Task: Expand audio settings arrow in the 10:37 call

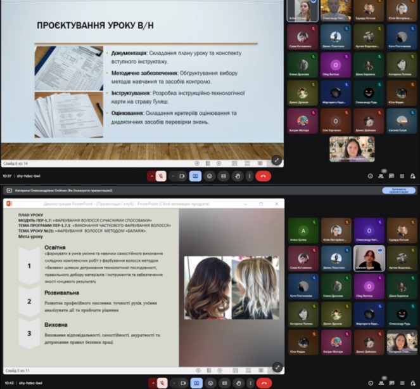Action: click(151, 176)
